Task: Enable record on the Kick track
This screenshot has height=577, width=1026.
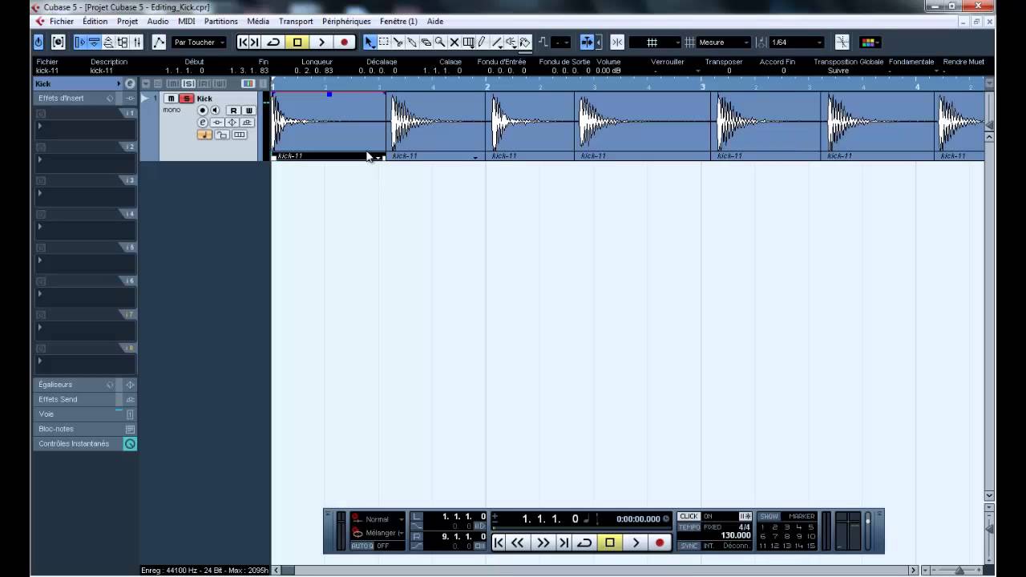Action: [x=203, y=111]
